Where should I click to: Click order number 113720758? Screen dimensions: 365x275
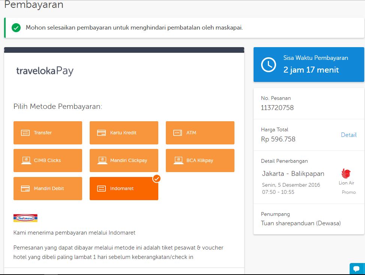point(277,107)
